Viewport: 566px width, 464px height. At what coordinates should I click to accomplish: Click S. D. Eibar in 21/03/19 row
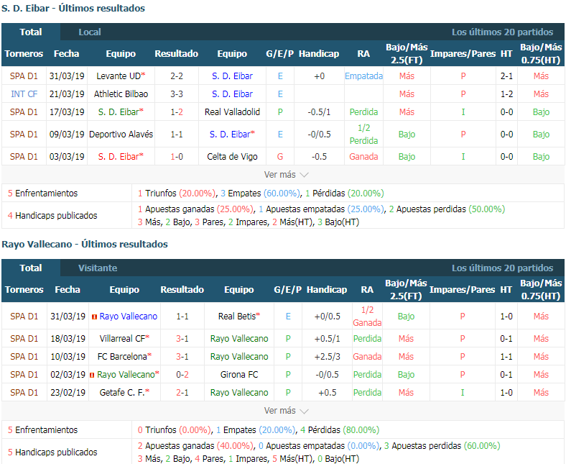click(232, 94)
